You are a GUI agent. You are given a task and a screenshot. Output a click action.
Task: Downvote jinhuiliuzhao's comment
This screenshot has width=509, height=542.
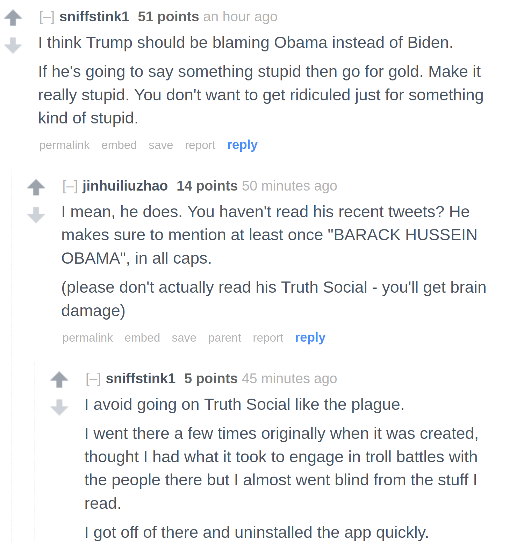36,215
